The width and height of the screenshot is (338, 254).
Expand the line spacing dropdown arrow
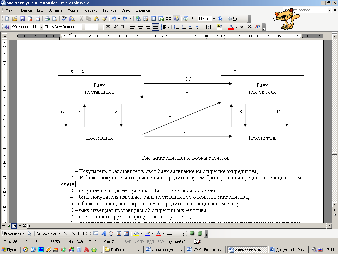point(168,27)
